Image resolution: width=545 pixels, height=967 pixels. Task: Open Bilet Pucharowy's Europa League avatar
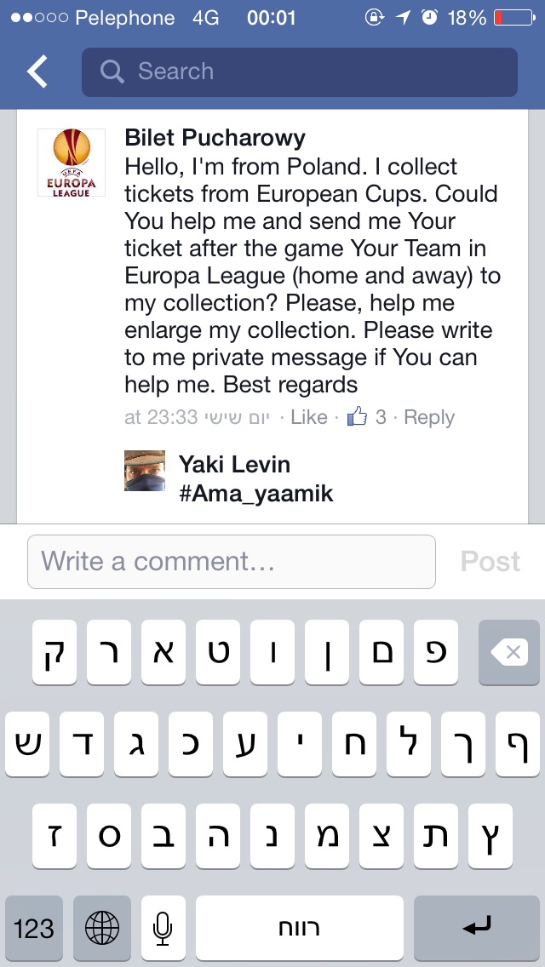point(72,163)
